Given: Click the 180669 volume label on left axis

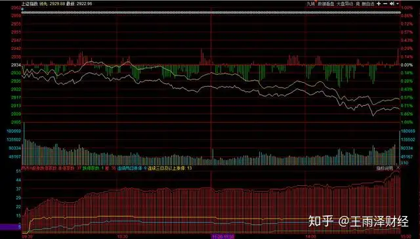Looking at the screenshot, I should 14,131.
